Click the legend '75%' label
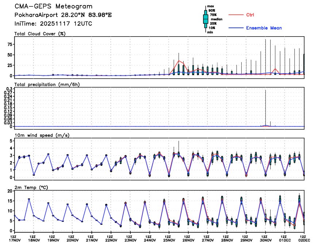The height and width of the screenshot is (246, 314). (x=213, y=15)
